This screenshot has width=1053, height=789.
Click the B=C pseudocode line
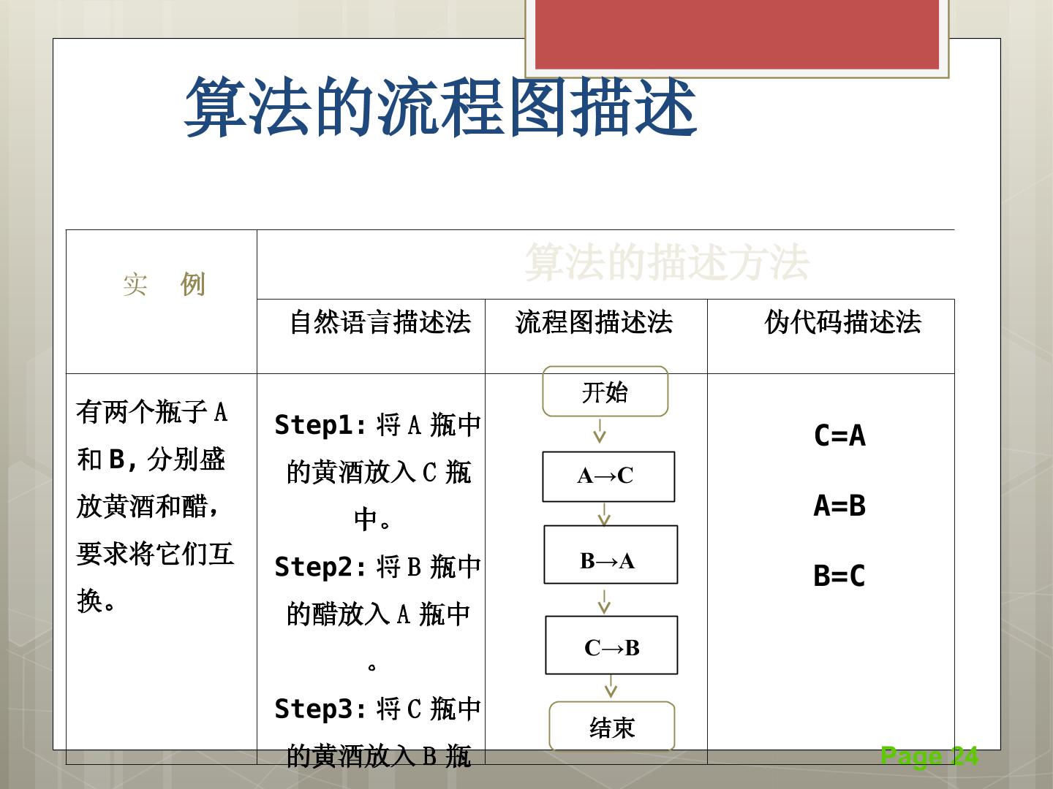839,576
